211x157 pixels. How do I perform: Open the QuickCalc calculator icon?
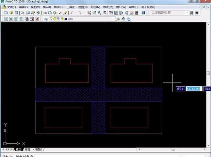pyautogui.click(x=137, y=13)
